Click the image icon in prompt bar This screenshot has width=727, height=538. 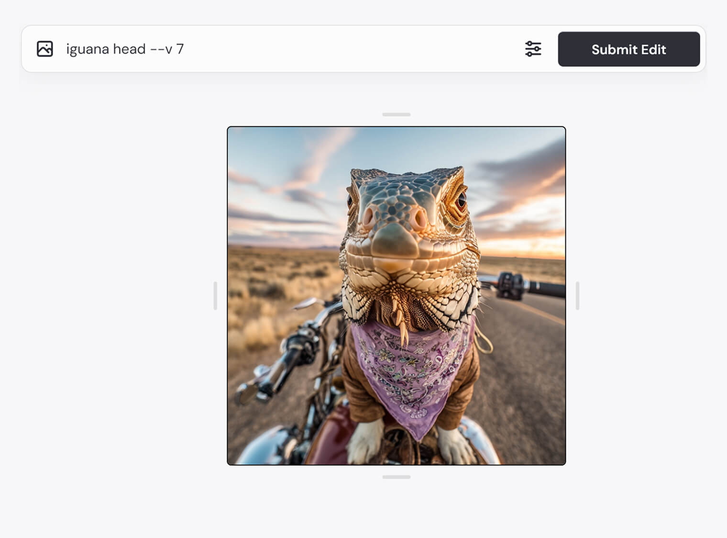pos(45,49)
